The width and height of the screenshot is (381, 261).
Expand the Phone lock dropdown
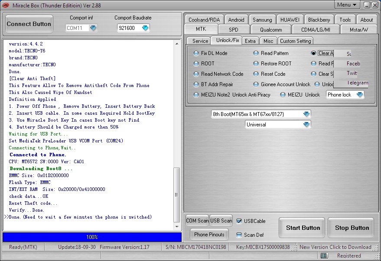pyautogui.click(x=360, y=95)
